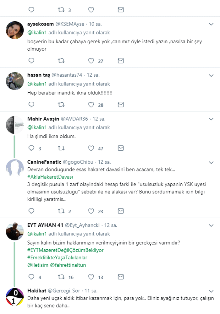220x314 pixels.
Task: Reply to CanineFanatic's tweet
Action: pyautogui.click(x=31, y=211)
